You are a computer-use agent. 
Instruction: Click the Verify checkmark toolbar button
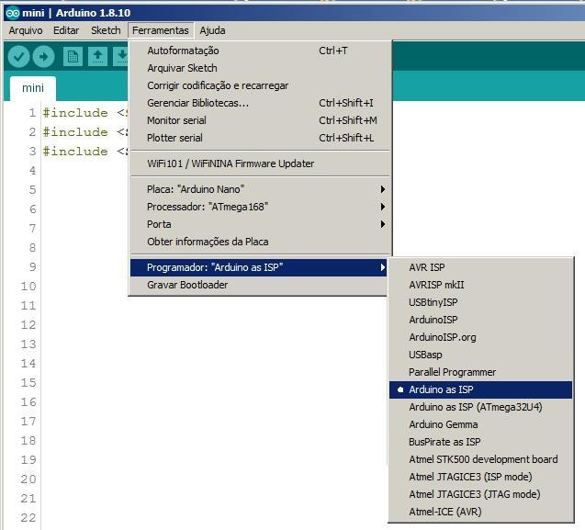point(18,57)
